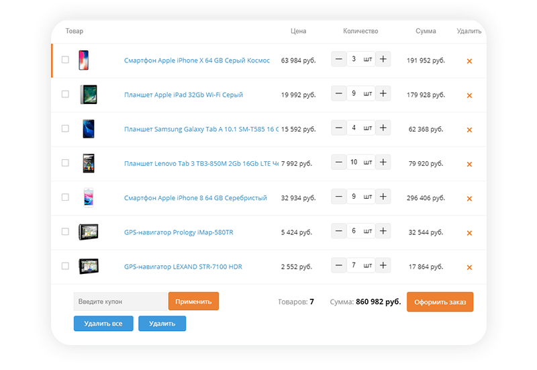This screenshot has height=370, width=537.
Task: Delete the iPad 32Gb row via X icon
Action: (x=469, y=95)
